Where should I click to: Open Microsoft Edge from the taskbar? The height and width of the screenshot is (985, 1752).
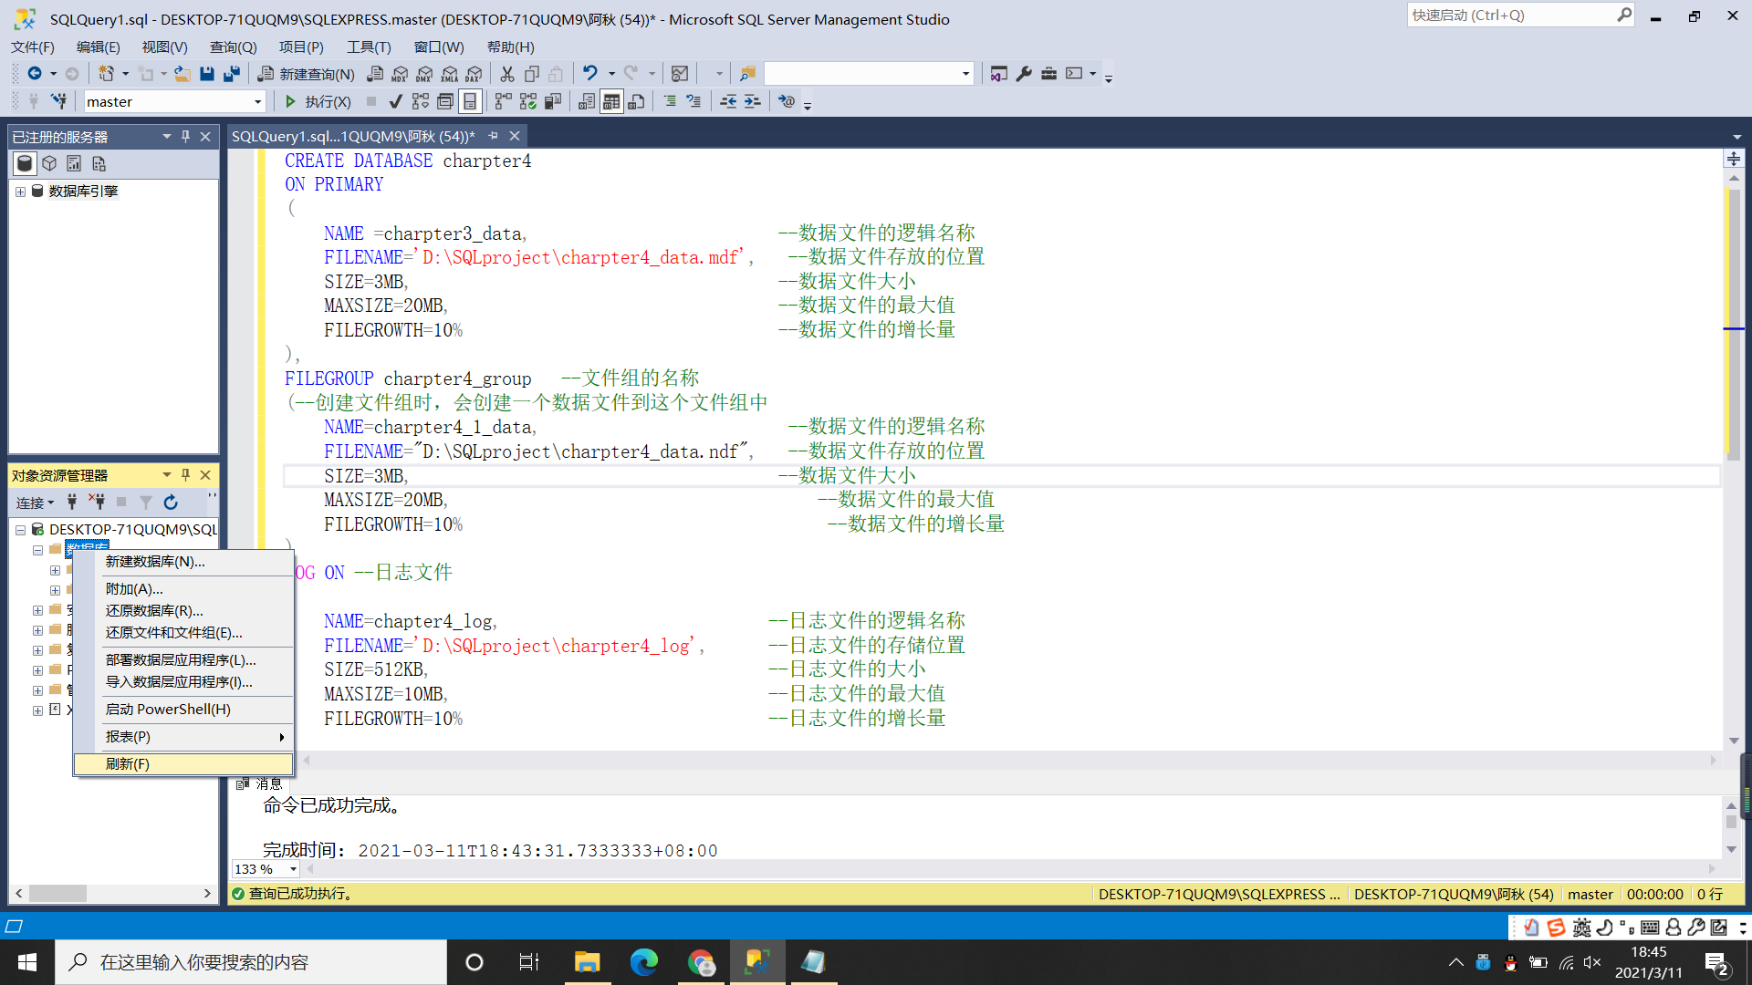point(645,961)
